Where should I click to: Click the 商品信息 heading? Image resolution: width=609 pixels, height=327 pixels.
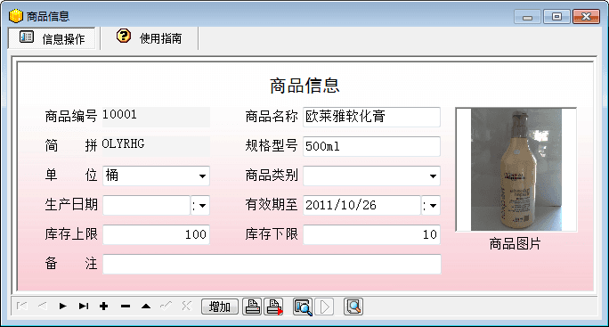tap(304, 86)
